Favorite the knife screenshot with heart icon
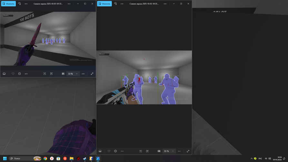The height and width of the screenshot is (162, 288). point(13,74)
